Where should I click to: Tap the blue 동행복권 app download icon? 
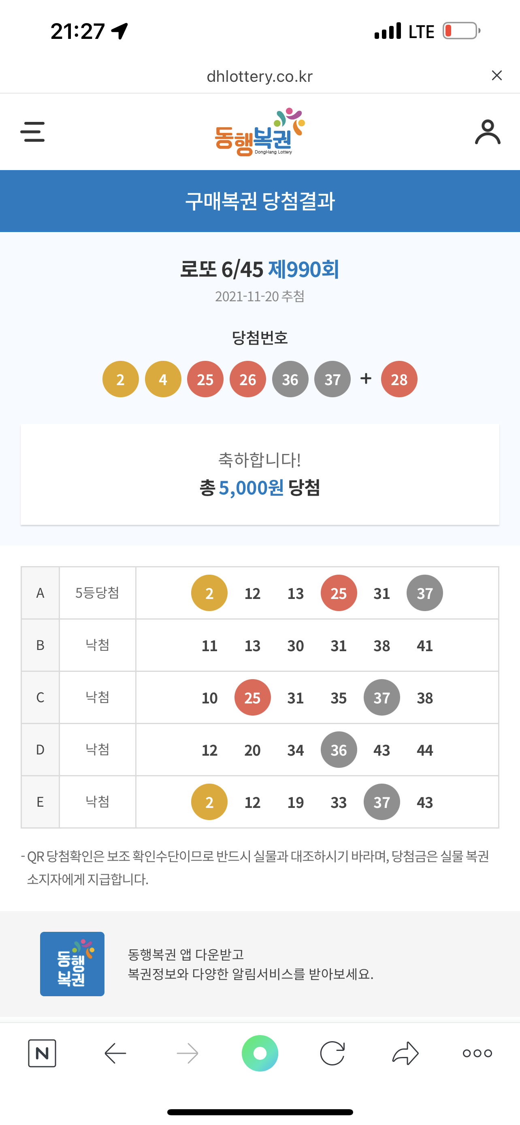pyautogui.click(x=72, y=964)
